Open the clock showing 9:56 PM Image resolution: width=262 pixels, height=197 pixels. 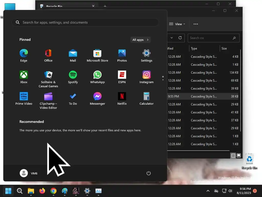pyautogui.click(x=244, y=191)
